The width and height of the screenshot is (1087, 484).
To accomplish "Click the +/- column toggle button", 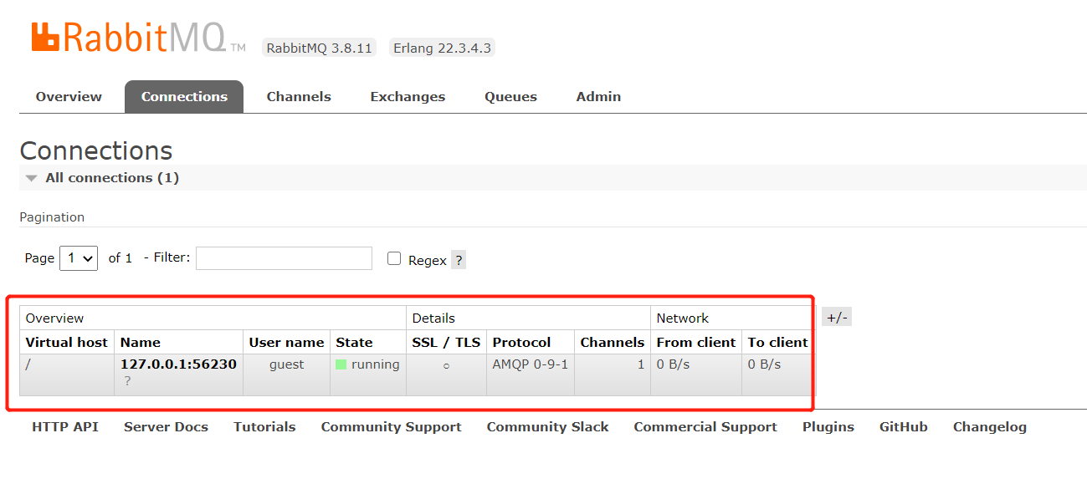I will click(x=837, y=318).
